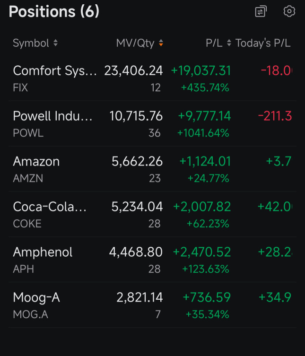Open the Comfort Systems FIX position
Image resolution: width=305 pixels, height=356 pixels.
[x=152, y=78]
